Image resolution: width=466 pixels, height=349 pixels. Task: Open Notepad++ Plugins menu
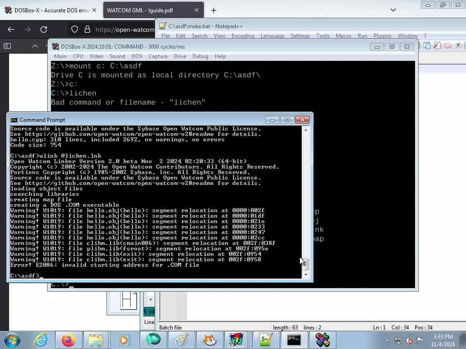(382, 36)
